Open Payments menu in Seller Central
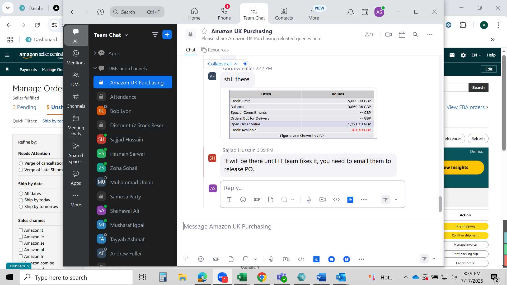This screenshot has width=507, height=285. 28,69
